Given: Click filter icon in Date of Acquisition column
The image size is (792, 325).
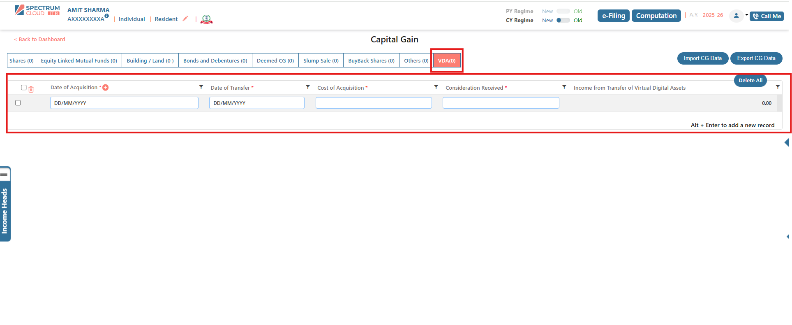Looking at the screenshot, I should click(201, 87).
